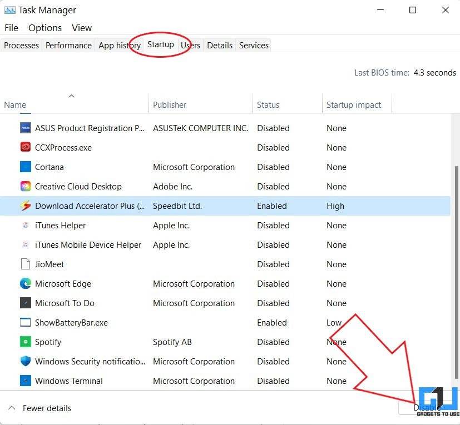The width and height of the screenshot is (460, 425).
Task: Sort by Startup impact column
Action: [x=354, y=104]
